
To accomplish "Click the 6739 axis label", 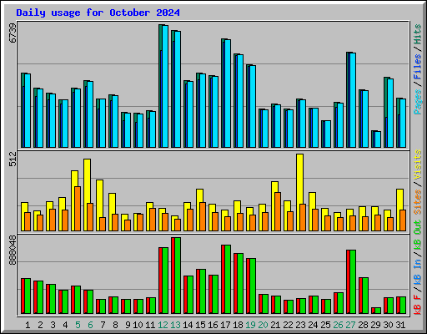I will pyautogui.click(x=13, y=33).
